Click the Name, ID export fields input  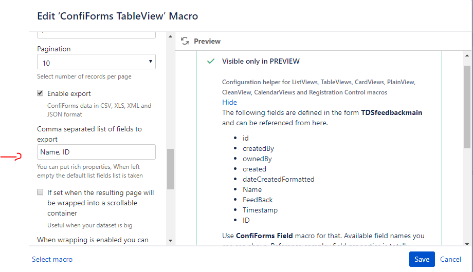pos(96,152)
